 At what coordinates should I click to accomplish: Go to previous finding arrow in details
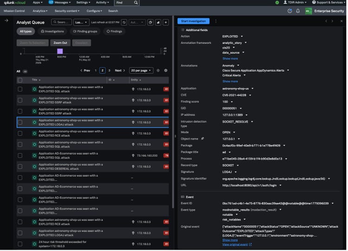coord(327,21)
